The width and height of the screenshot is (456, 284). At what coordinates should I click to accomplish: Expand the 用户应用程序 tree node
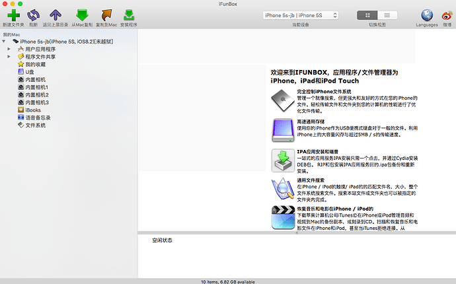[x=9, y=49]
